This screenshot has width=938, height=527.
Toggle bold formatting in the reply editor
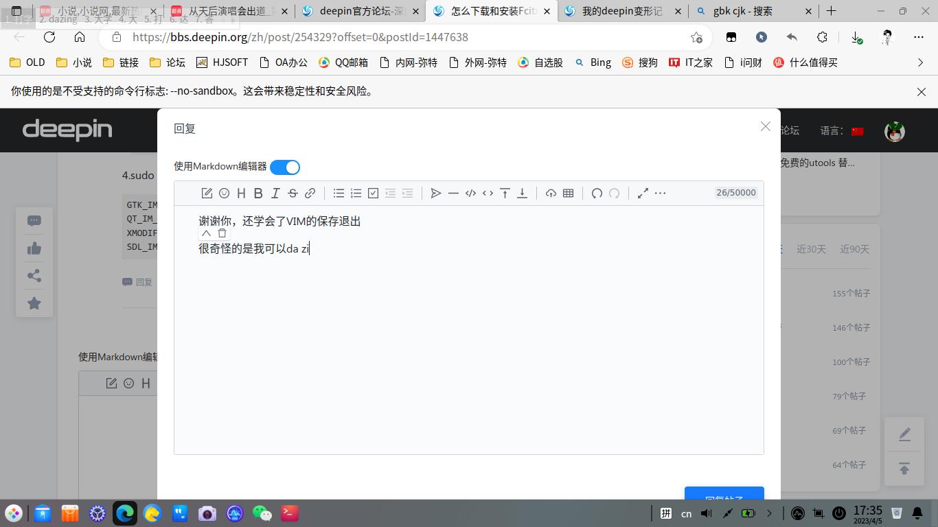(x=258, y=194)
